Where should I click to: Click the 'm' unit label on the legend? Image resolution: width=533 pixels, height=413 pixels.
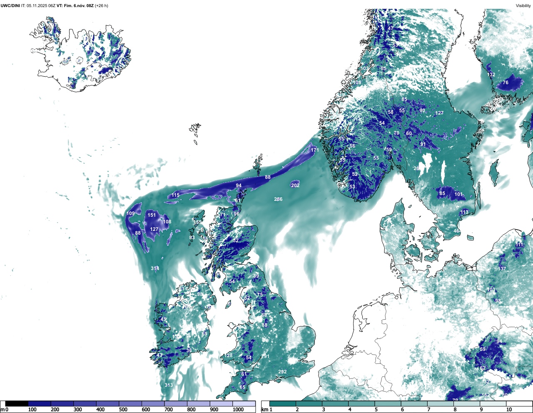click(2, 410)
